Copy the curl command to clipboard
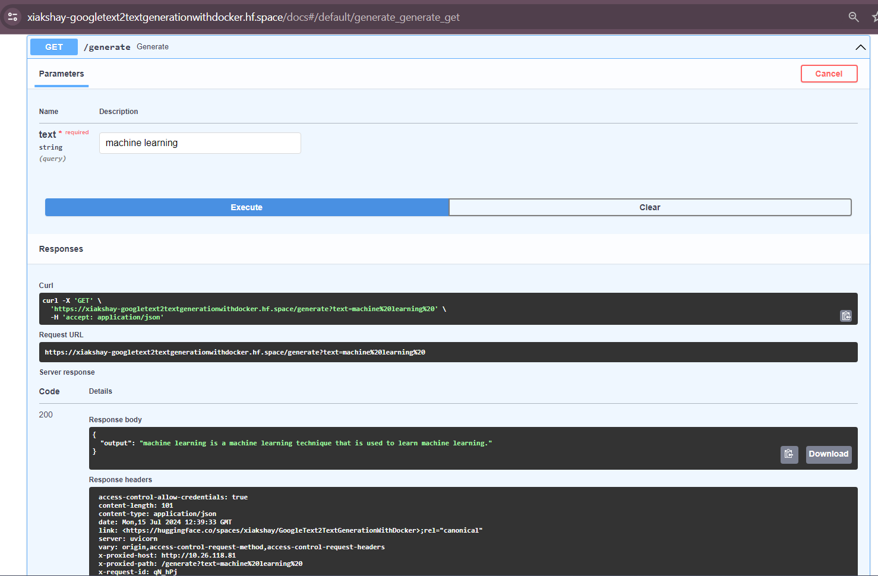 845,316
